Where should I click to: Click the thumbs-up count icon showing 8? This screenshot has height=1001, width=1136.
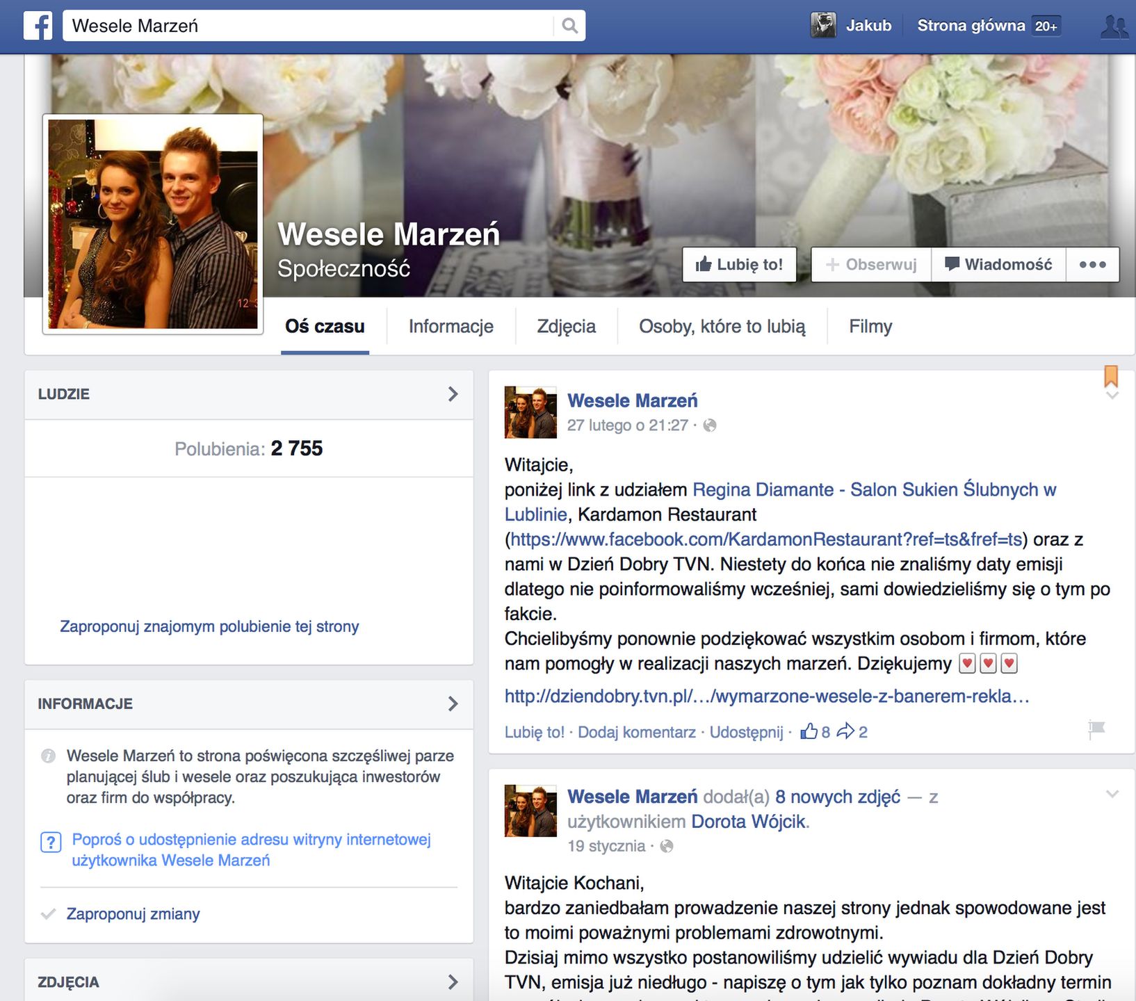(x=809, y=731)
